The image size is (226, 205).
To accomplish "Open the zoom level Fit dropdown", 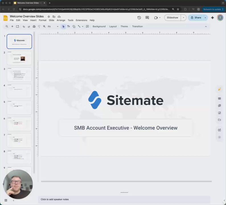I will coord(53,26).
